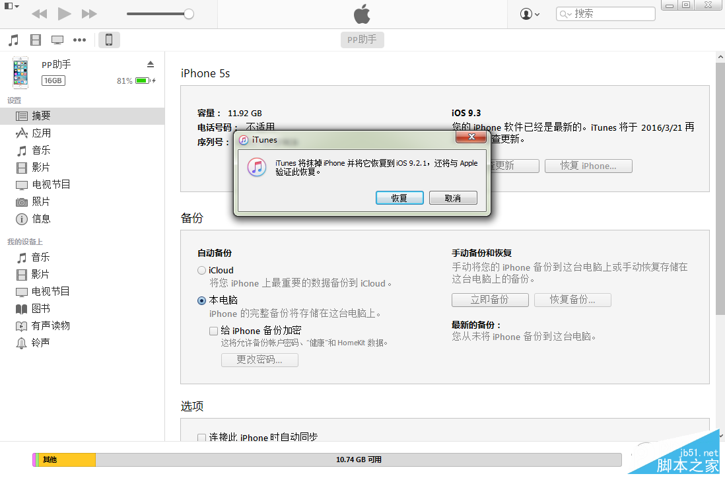This screenshot has height=478, width=725.
Task: Click the 11.92 GB capacity value
Action: click(x=244, y=114)
